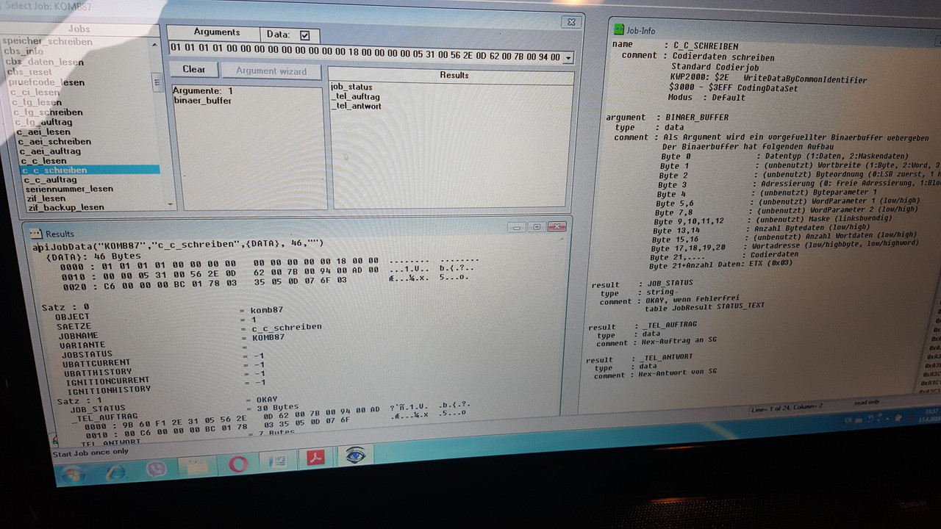Select job c_fg_auftrag
The image size is (941, 529).
coord(44,122)
